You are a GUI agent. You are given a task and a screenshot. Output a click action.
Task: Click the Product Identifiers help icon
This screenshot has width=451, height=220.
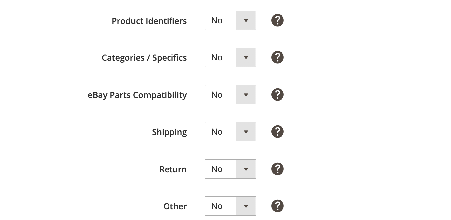pyautogui.click(x=277, y=20)
